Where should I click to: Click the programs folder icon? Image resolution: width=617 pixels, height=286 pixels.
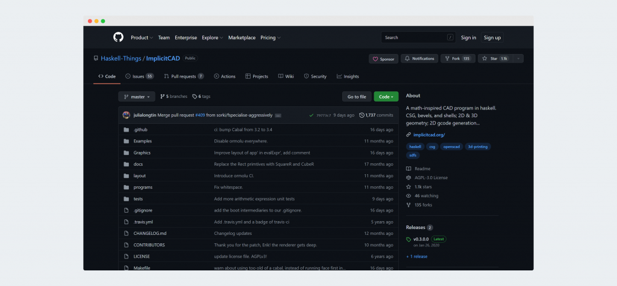click(127, 187)
